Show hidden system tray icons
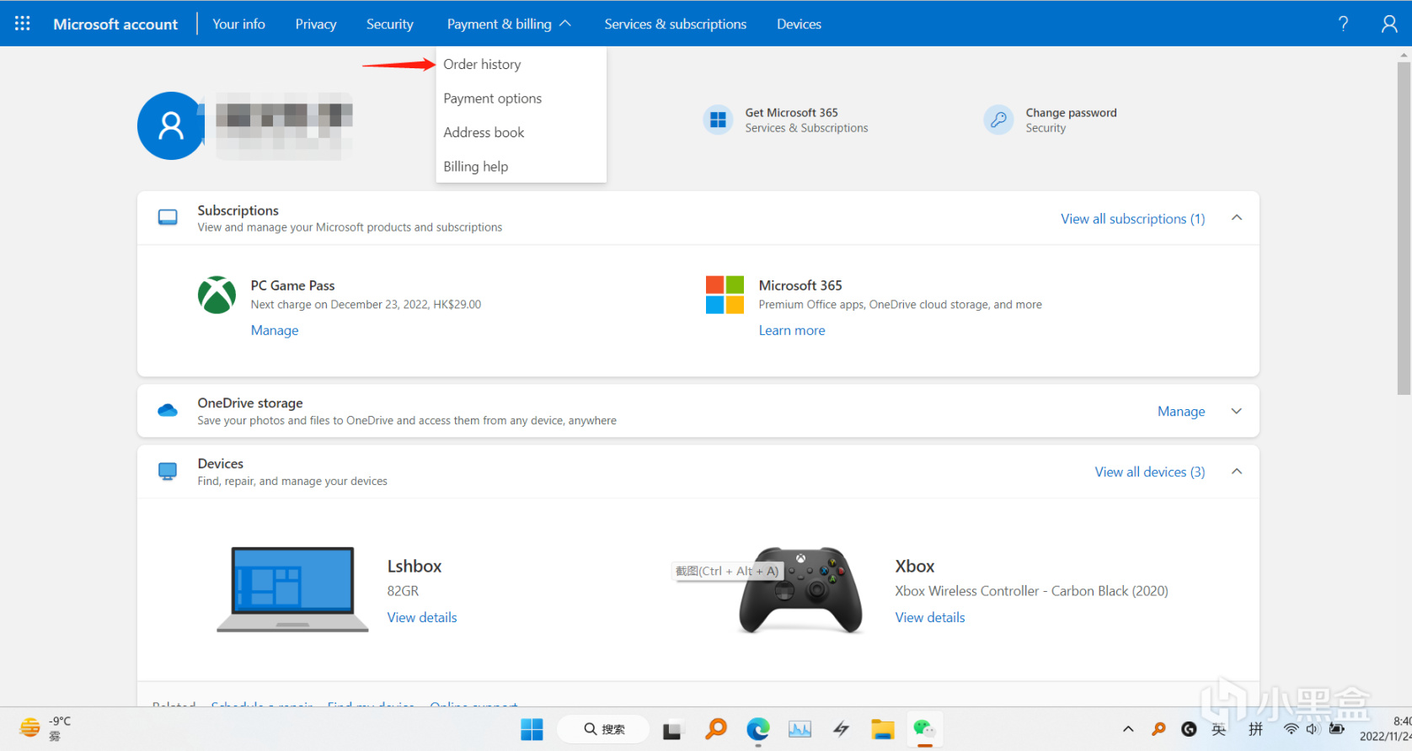Screen dimensions: 1412x751 click(x=1128, y=729)
